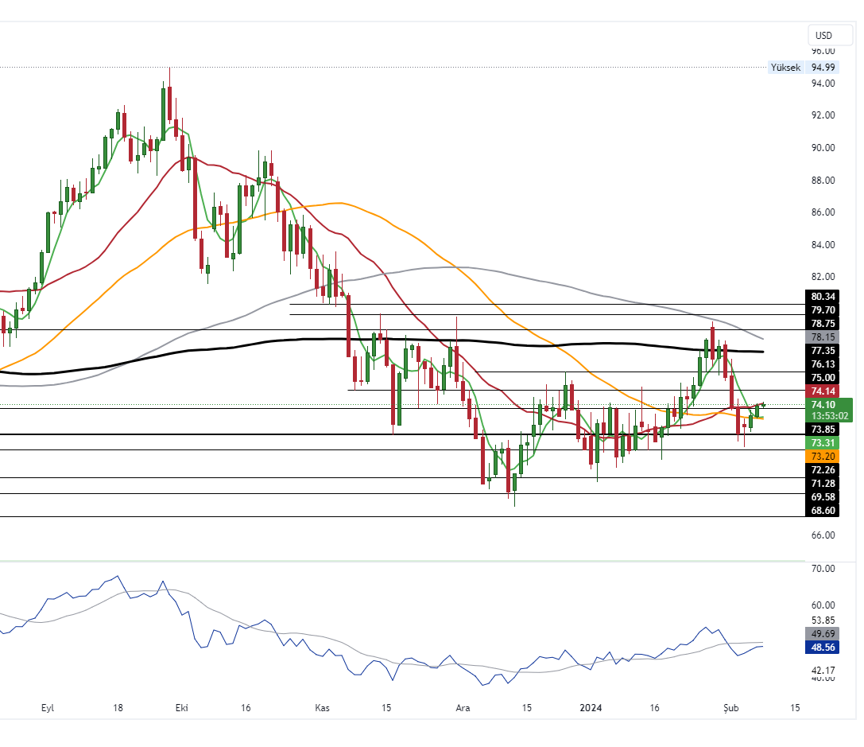The image size is (864, 747).
Task: Select the 94.99 high price tag
Action: [x=823, y=68]
